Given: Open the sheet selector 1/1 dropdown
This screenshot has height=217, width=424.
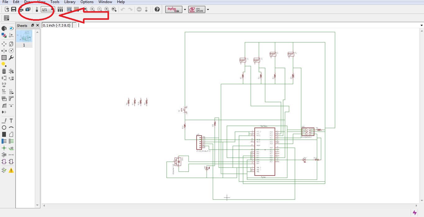Looking at the screenshot, I should tap(48, 10).
